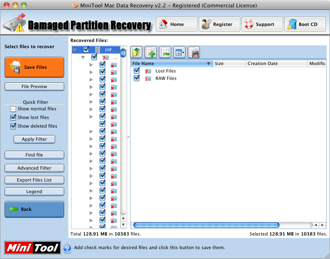Open the Support page

point(262,24)
